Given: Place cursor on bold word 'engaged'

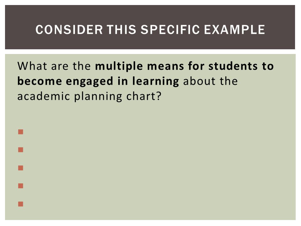Looking at the screenshot, I should point(89,82).
